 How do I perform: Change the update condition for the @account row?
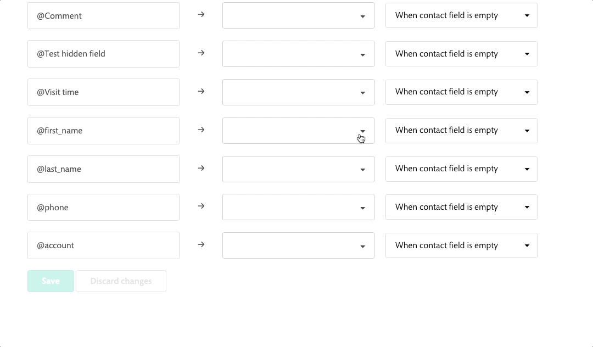click(x=461, y=245)
